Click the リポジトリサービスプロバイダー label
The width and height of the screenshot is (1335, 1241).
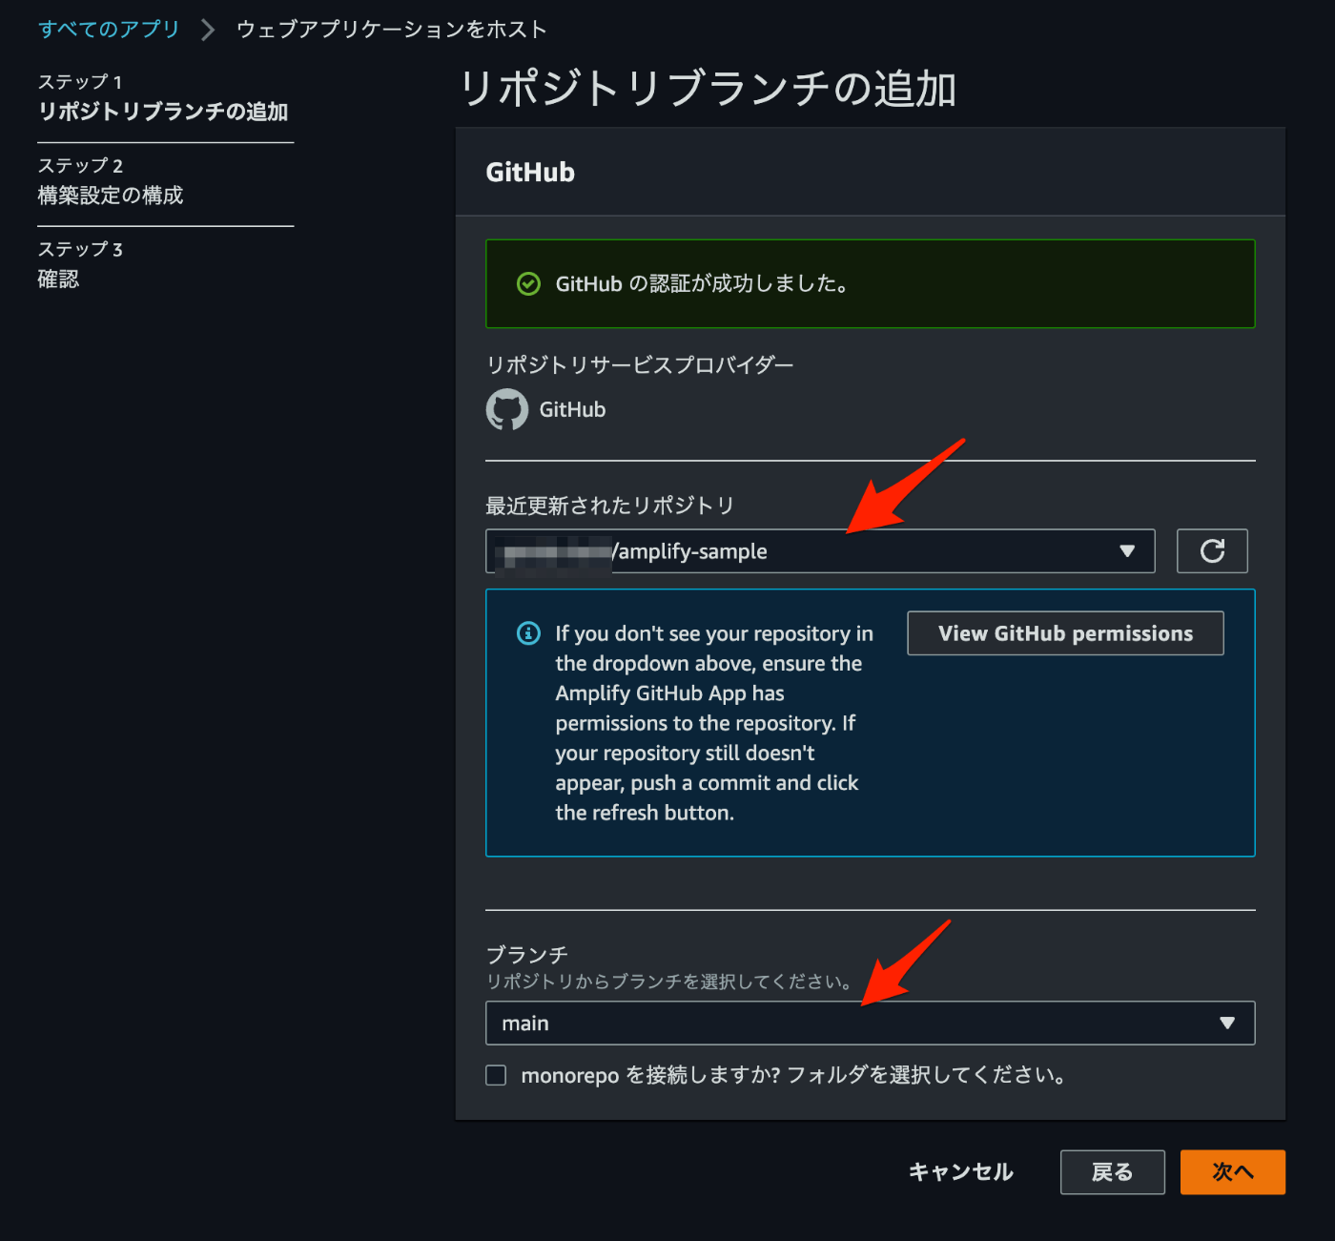tap(640, 364)
